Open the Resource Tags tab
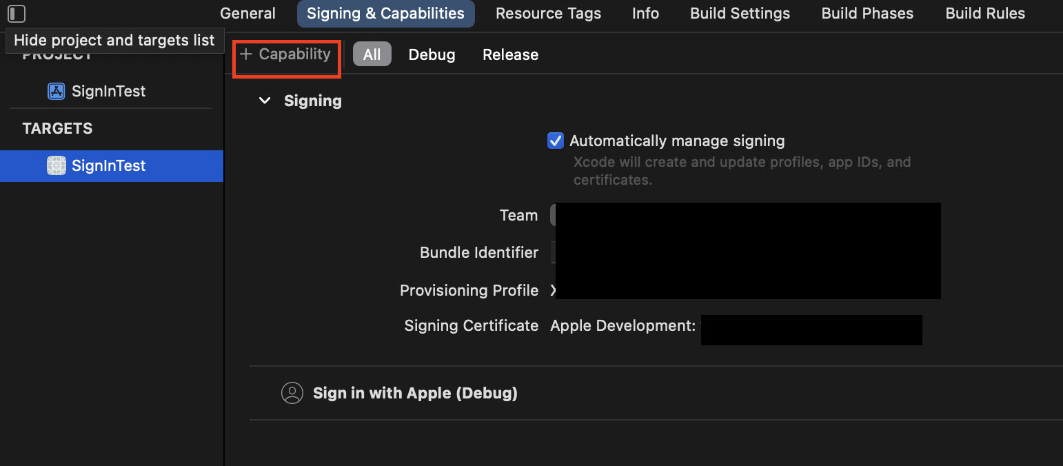 [548, 14]
